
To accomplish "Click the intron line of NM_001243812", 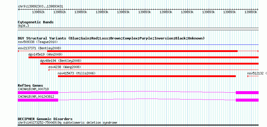I will pyautogui.click(x=147, y=99).
